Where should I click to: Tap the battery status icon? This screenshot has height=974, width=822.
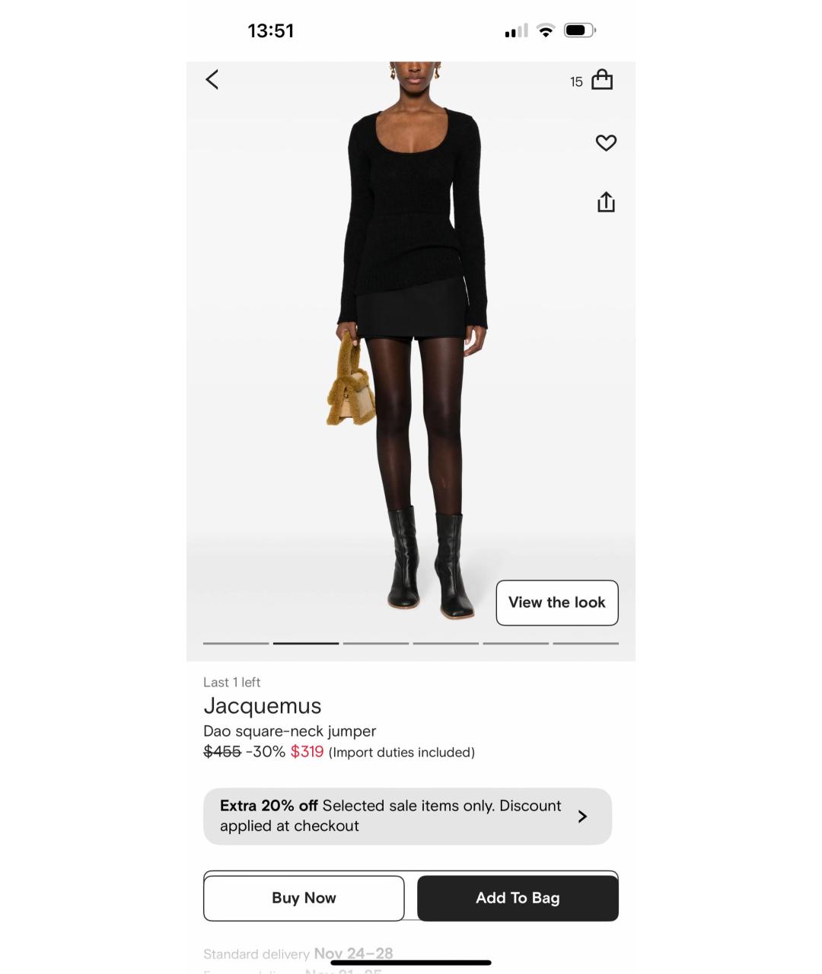(x=580, y=30)
